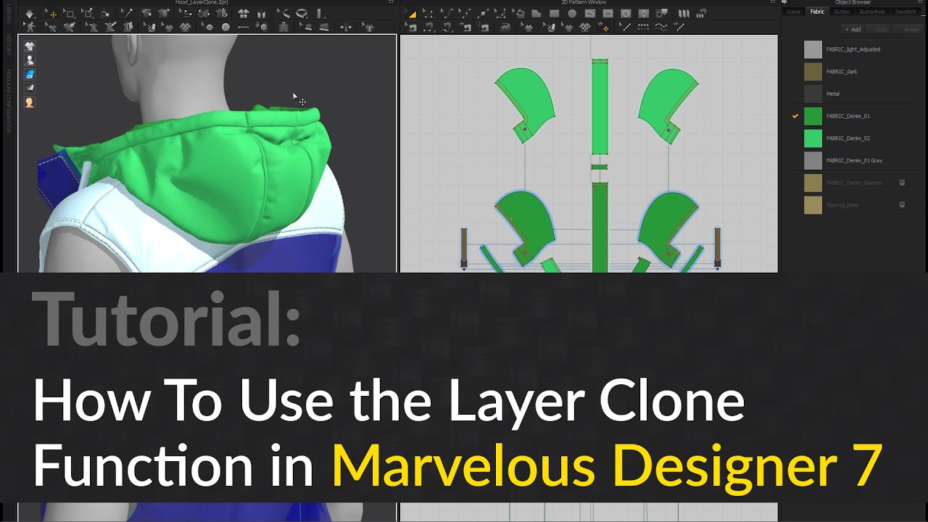The image size is (928, 522).
Task: Click the pleats fold icon in 2D toolbar
Action: click(684, 14)
